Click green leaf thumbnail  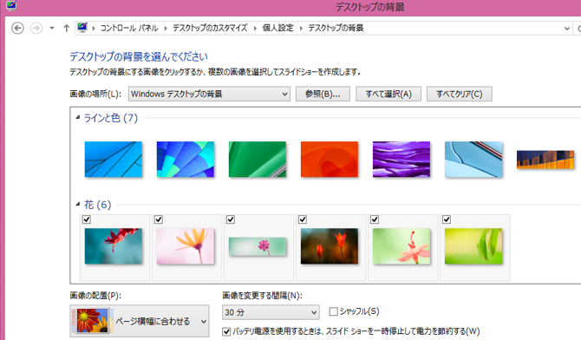coord(473,246)
